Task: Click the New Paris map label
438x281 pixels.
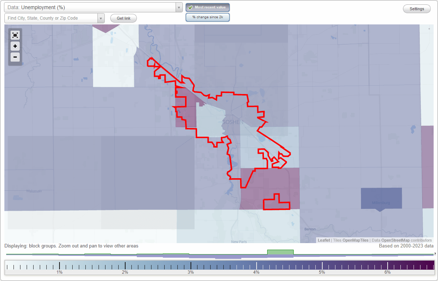Action: [x=239, y=242]
